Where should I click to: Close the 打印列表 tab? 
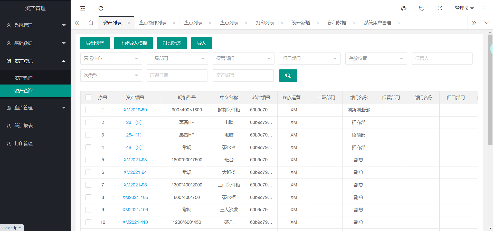[x=282, y=23]
